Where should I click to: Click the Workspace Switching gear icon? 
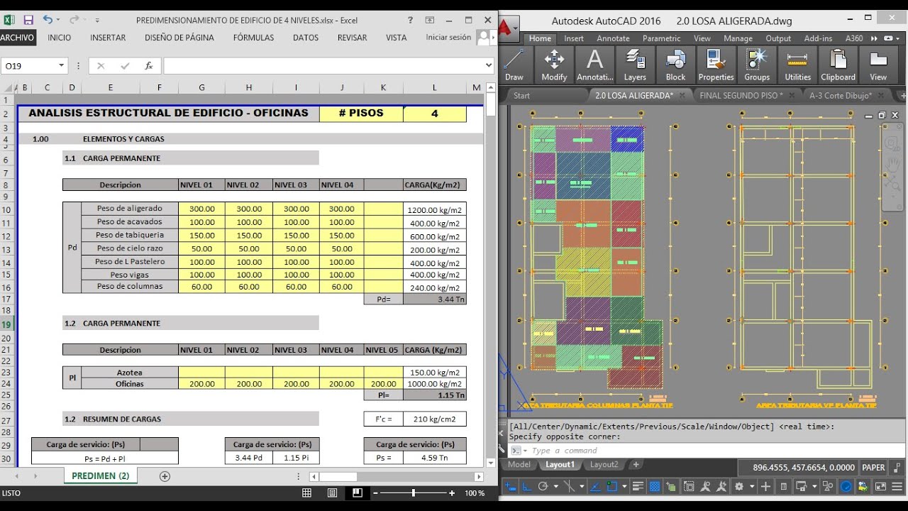coord(738,486)
